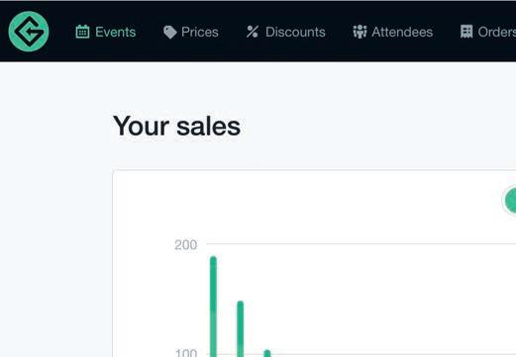Select the second green sales bar
516x357 pixels.
[241, 329]
